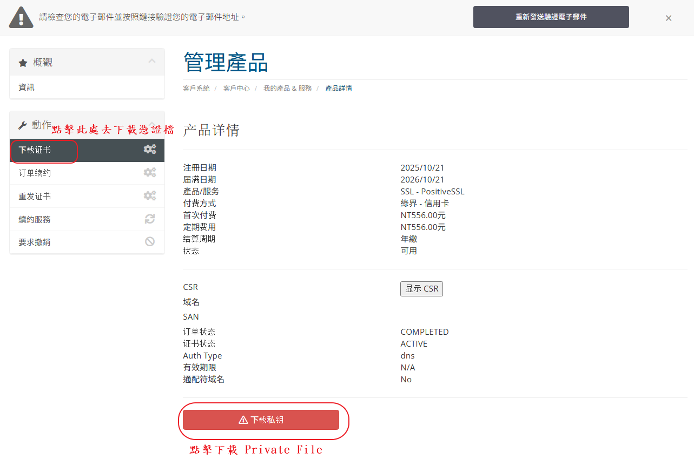
Task: Go to 客戶中心 in the breadcrumb
Action: tap(236, 89)
